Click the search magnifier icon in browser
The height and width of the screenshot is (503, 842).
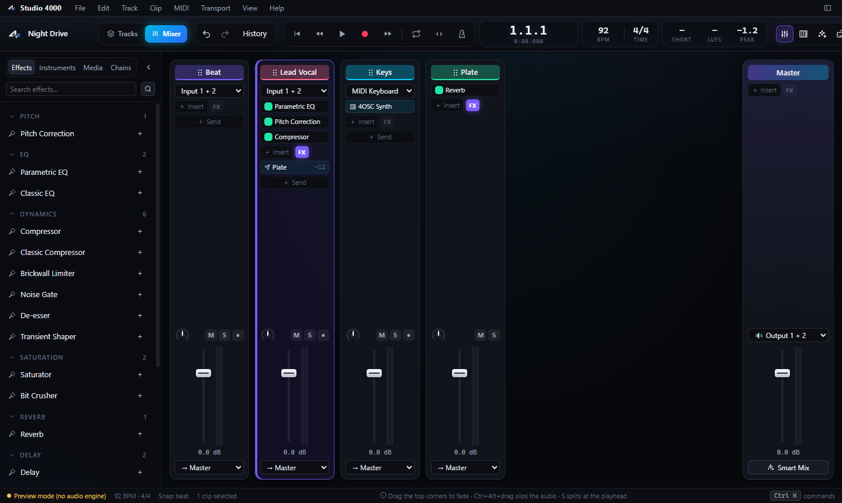pyautogui.click(x=148, y=89)
